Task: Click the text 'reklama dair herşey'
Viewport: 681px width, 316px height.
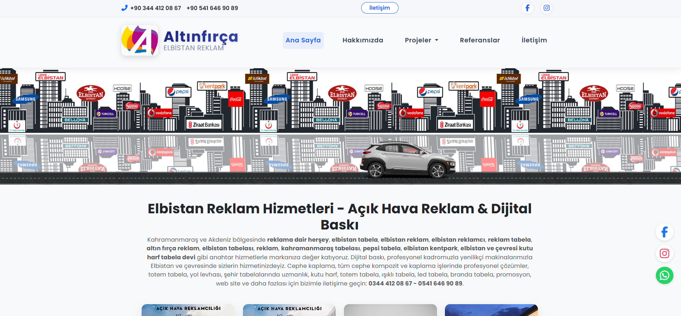Action: click(298, 240)
